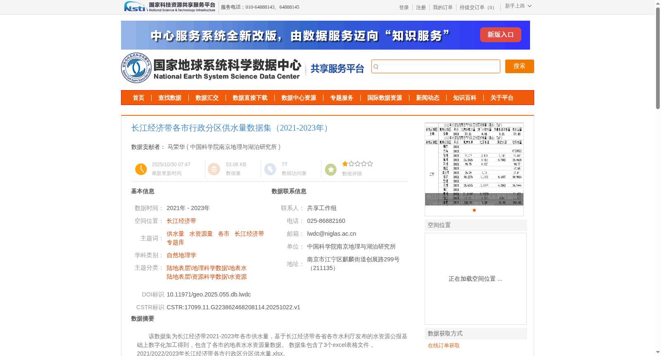Image resolution: width=661 pixels, height=356 pixels.
Task: Click the 新版入口 button on banner
Action: [500, 35]
